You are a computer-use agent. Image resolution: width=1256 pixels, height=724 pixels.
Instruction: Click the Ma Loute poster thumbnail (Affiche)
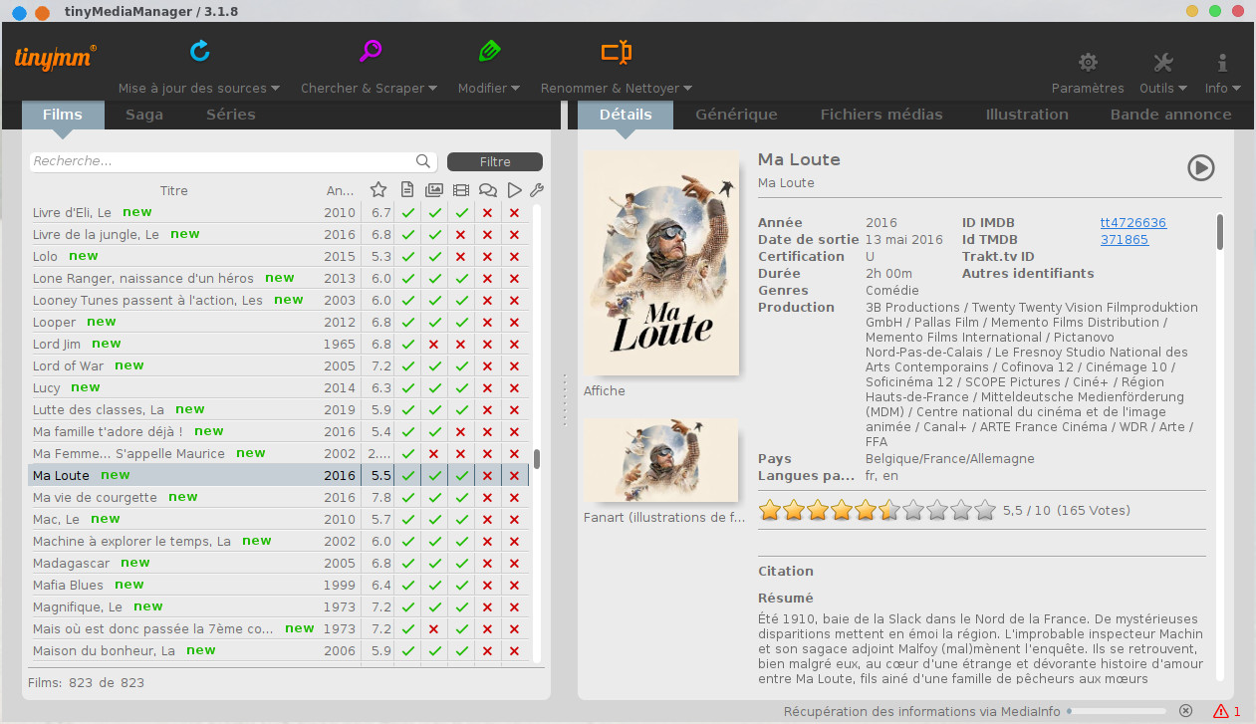click(x=661, y=264)
